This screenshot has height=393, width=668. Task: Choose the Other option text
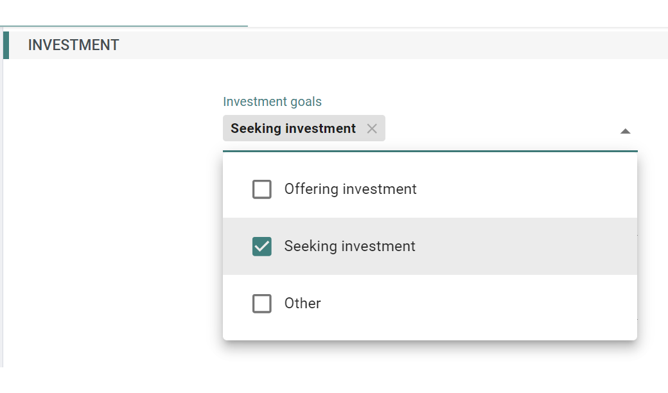pyautogui.click(x=303, y=304)
